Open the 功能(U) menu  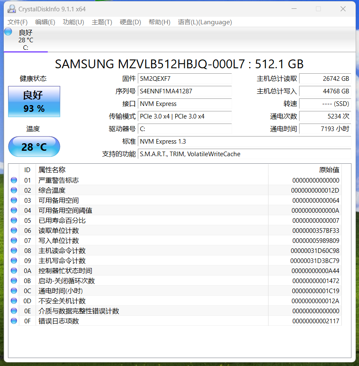pyautogui.click(x=73, y=22)
